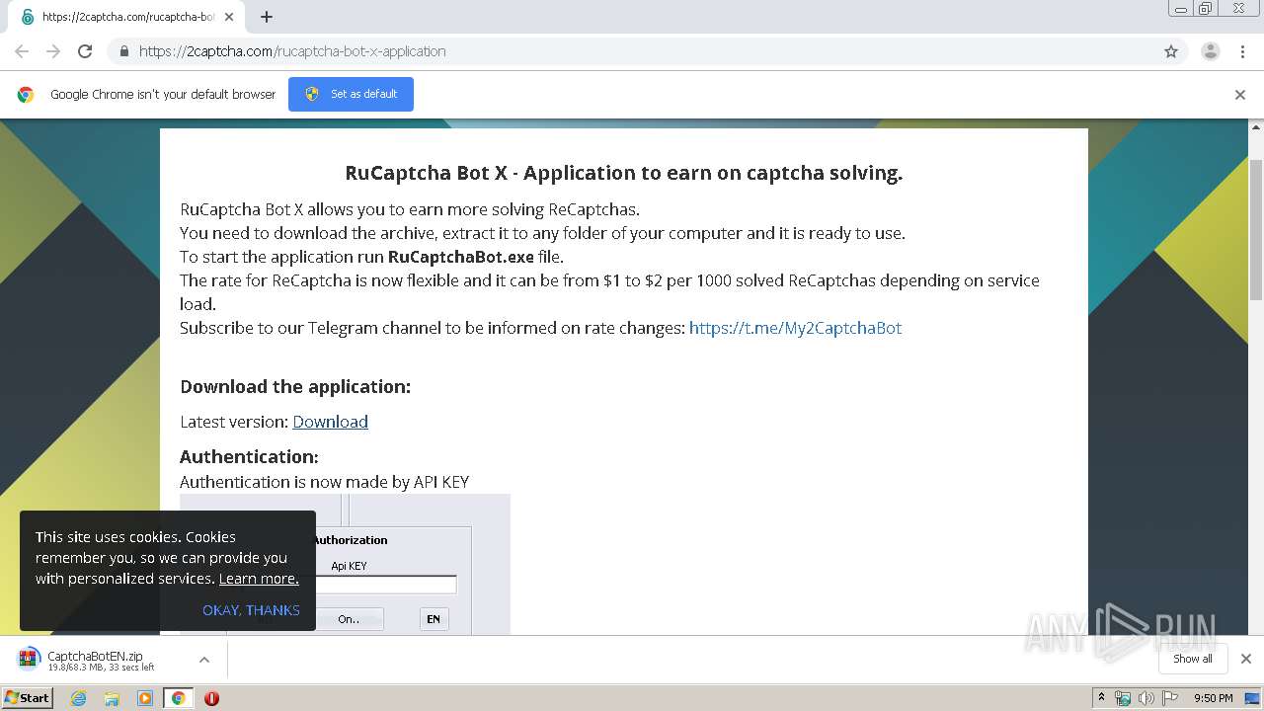
Task: Open the Windows Start menu
Action: (x=27, y=697)
